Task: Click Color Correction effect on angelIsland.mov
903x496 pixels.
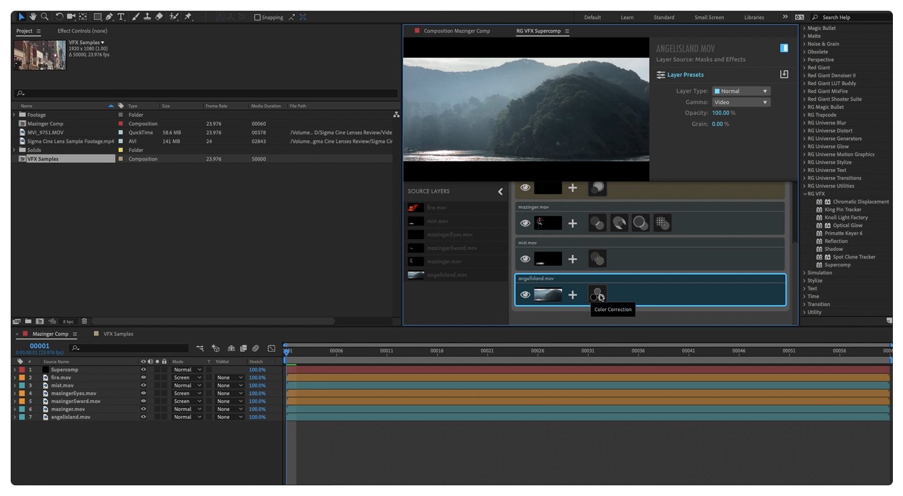Action: click(597, 294)
